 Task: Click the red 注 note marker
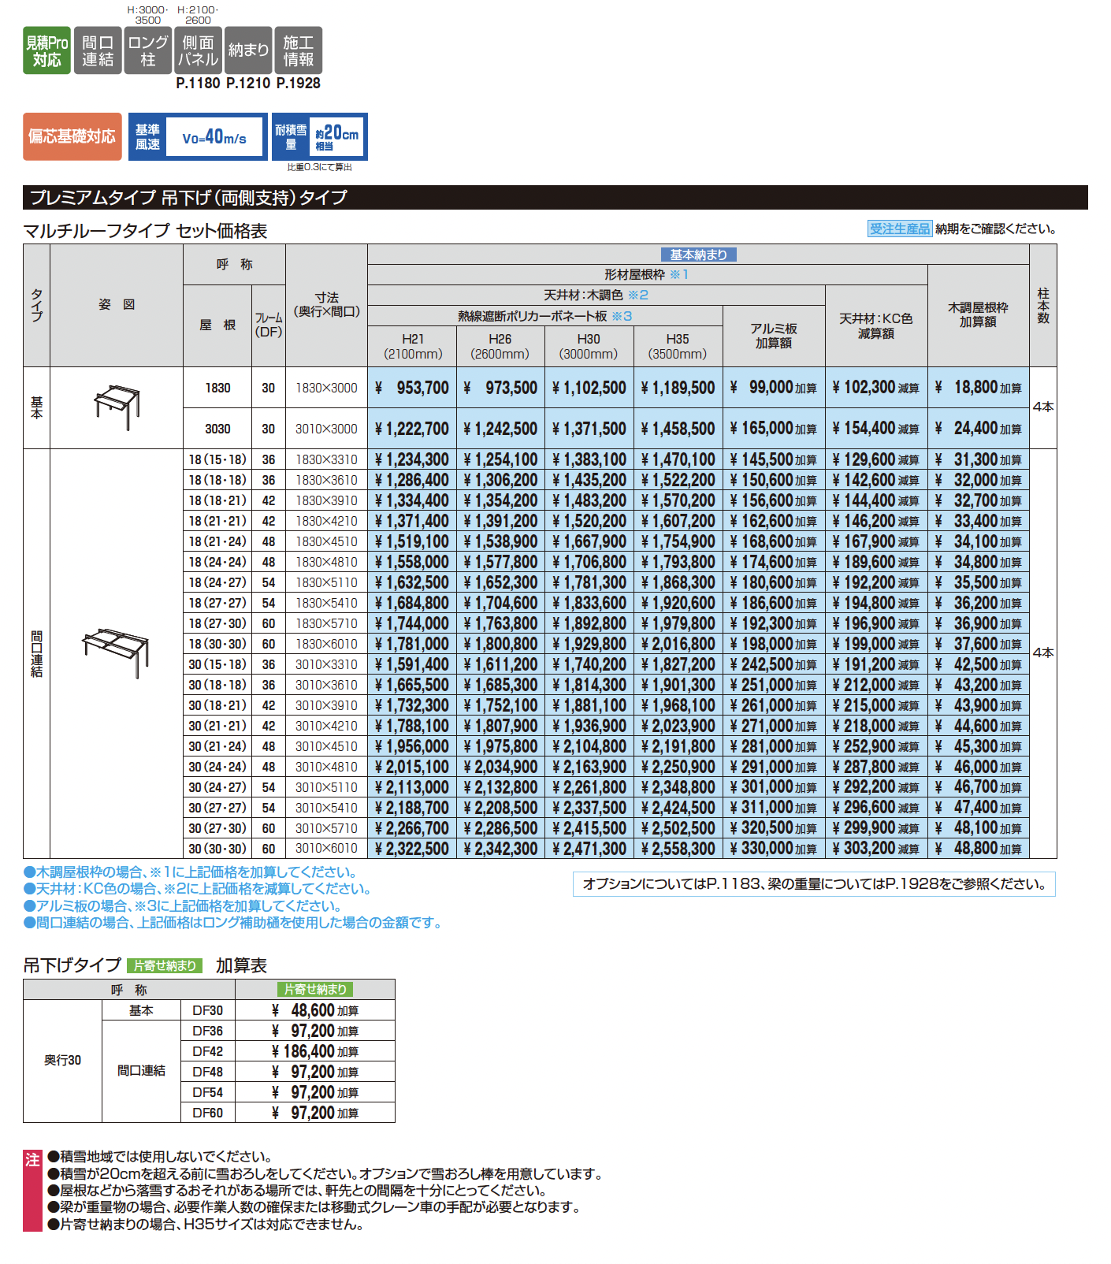32,1190
